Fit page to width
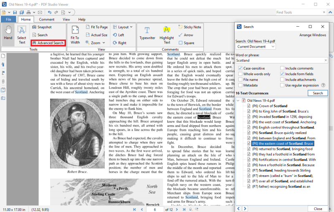This screenshot has width=334, height=212. coord(75,35)
